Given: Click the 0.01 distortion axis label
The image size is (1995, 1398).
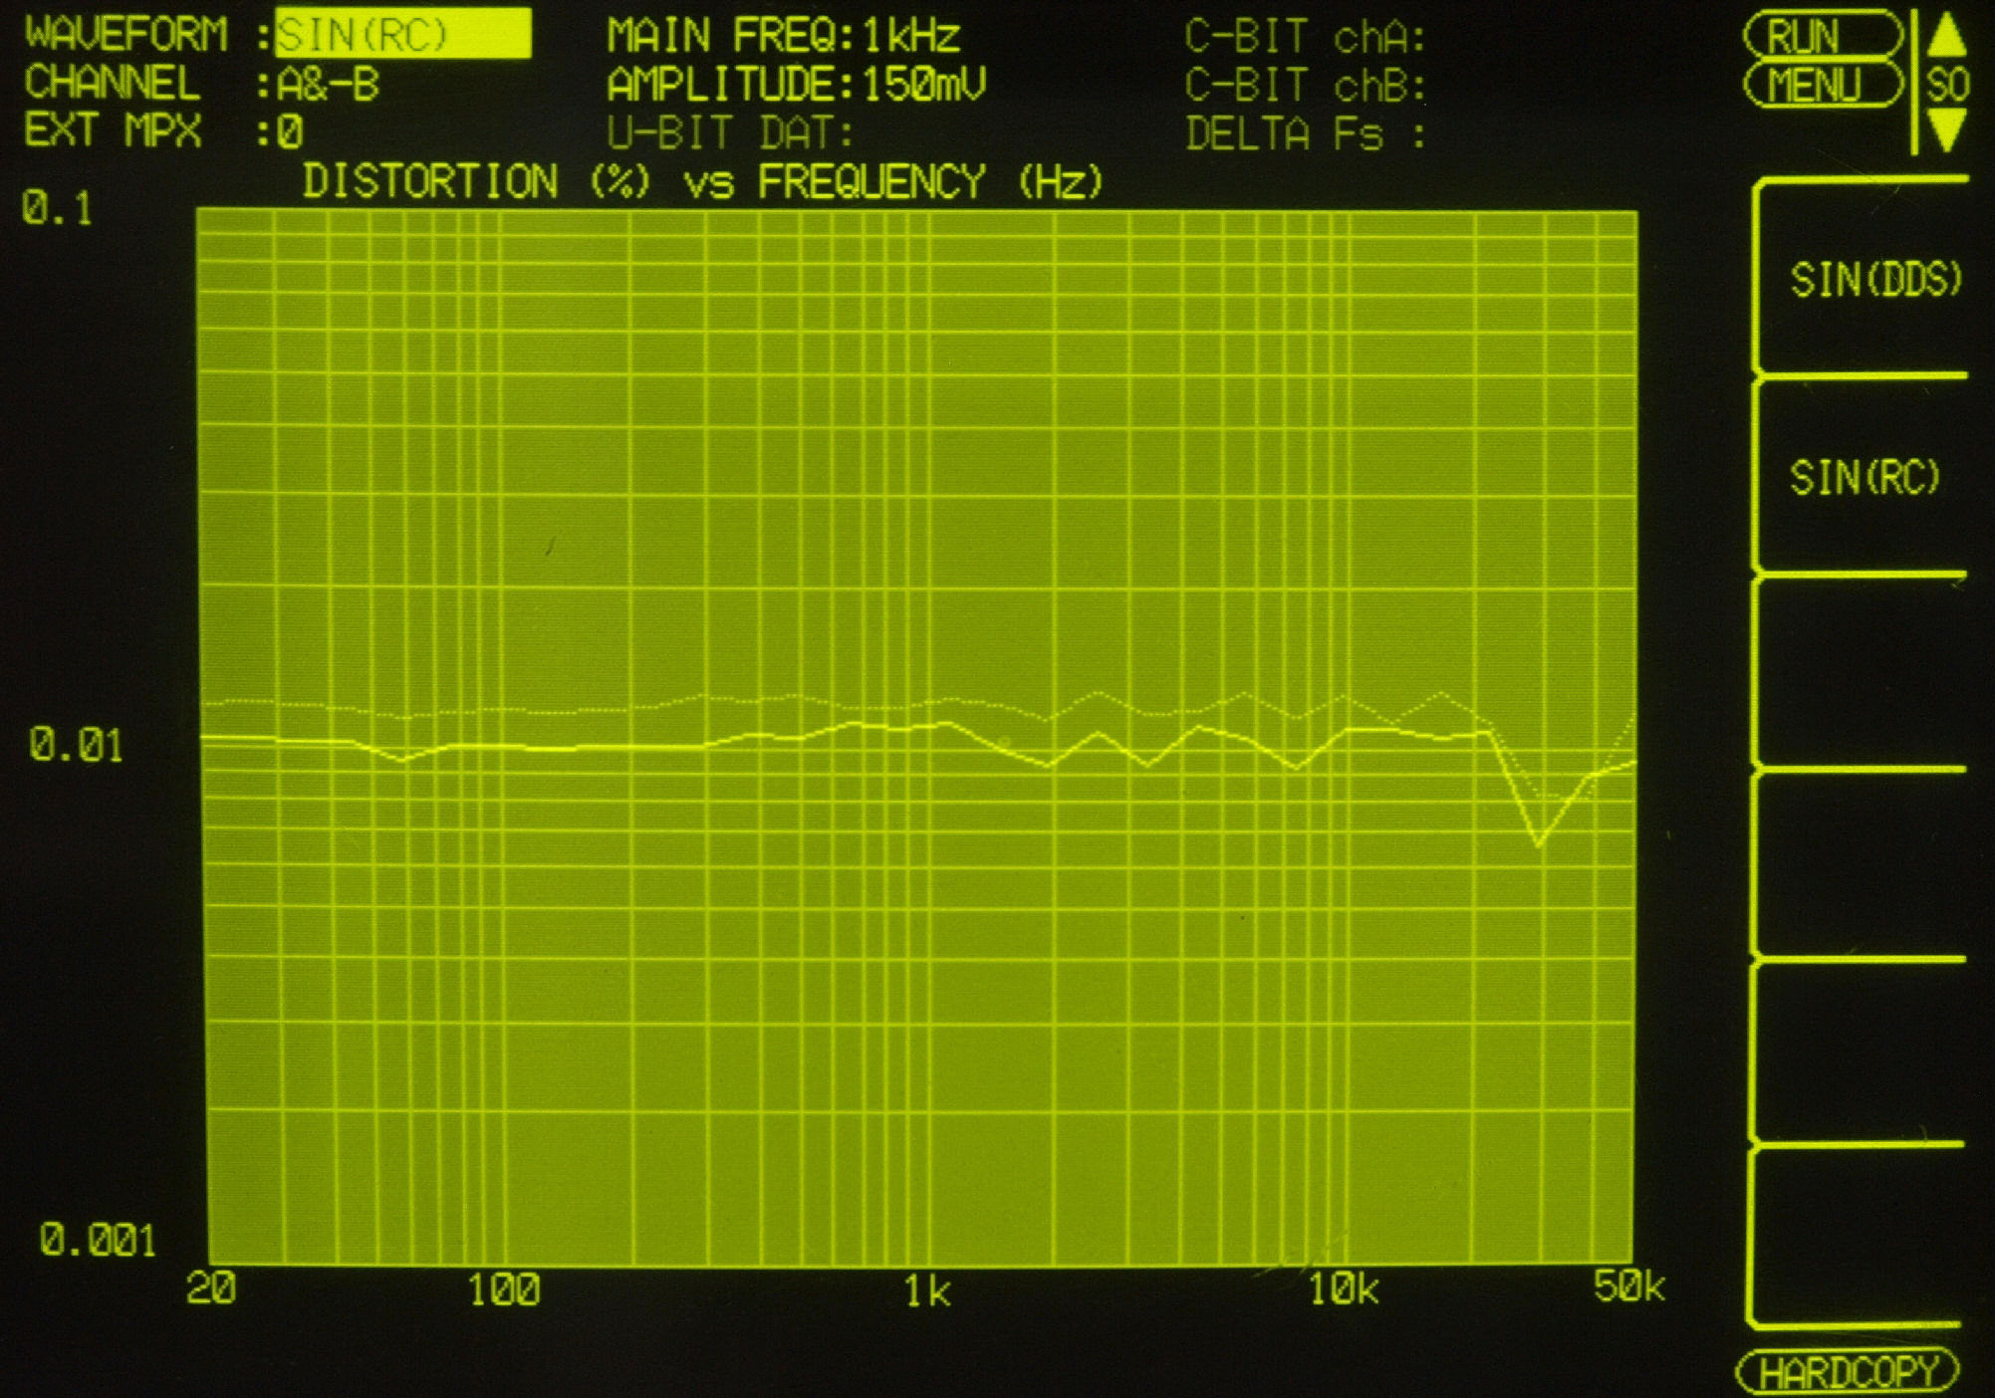Looking at the screenshot, I should coord(77,745).
